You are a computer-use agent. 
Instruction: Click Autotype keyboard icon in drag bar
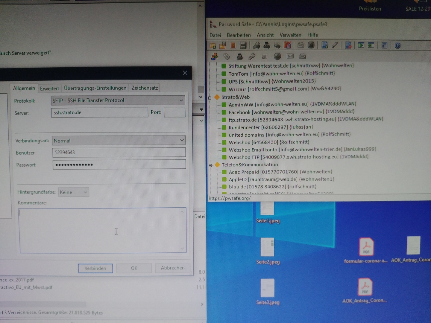[x=303, y=56]
